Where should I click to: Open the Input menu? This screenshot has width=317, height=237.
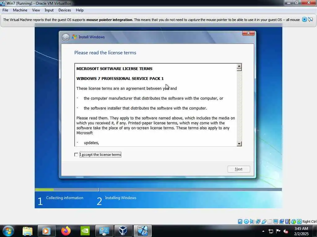coord(49,10)
